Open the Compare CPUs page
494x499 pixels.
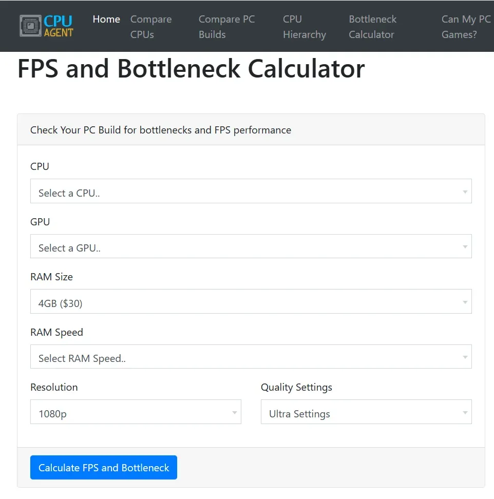coord(150,27)
